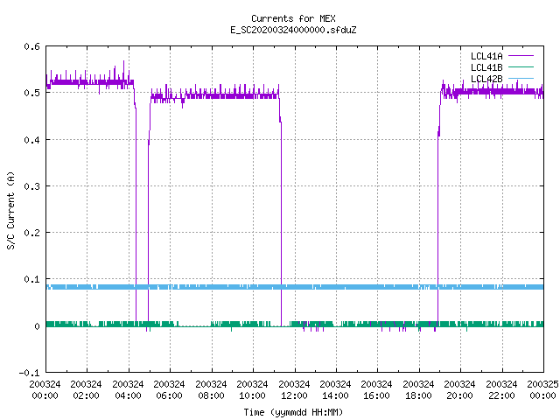This screenshot has width=560, height=420.
Task: Click the 200324 08:00 time tick label
Action: pyautogui.click(x=211, y=390)
